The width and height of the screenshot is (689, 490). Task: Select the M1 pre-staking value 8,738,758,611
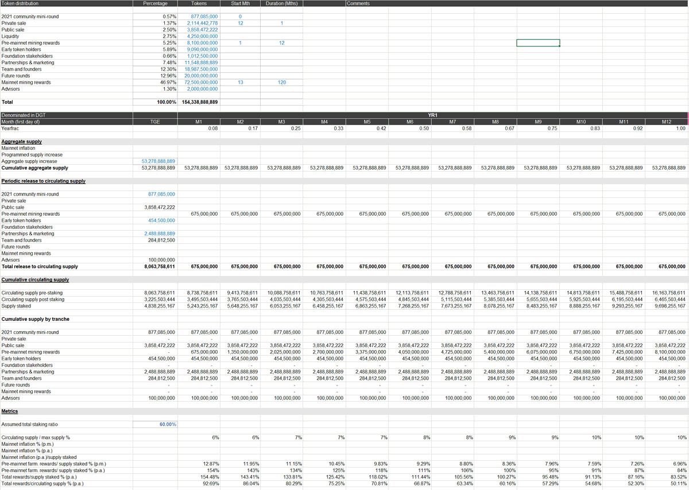[x=198, y=293]
